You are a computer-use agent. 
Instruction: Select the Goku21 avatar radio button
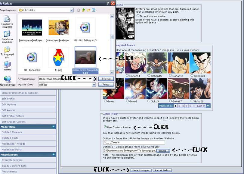click(192, 101)
